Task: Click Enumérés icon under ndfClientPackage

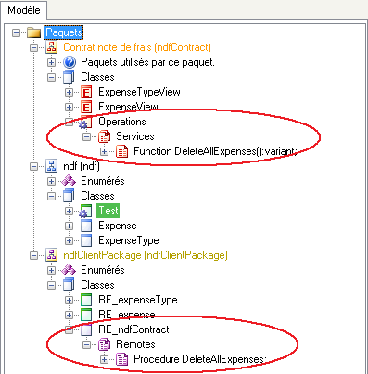Action: (x=69, y=270)
